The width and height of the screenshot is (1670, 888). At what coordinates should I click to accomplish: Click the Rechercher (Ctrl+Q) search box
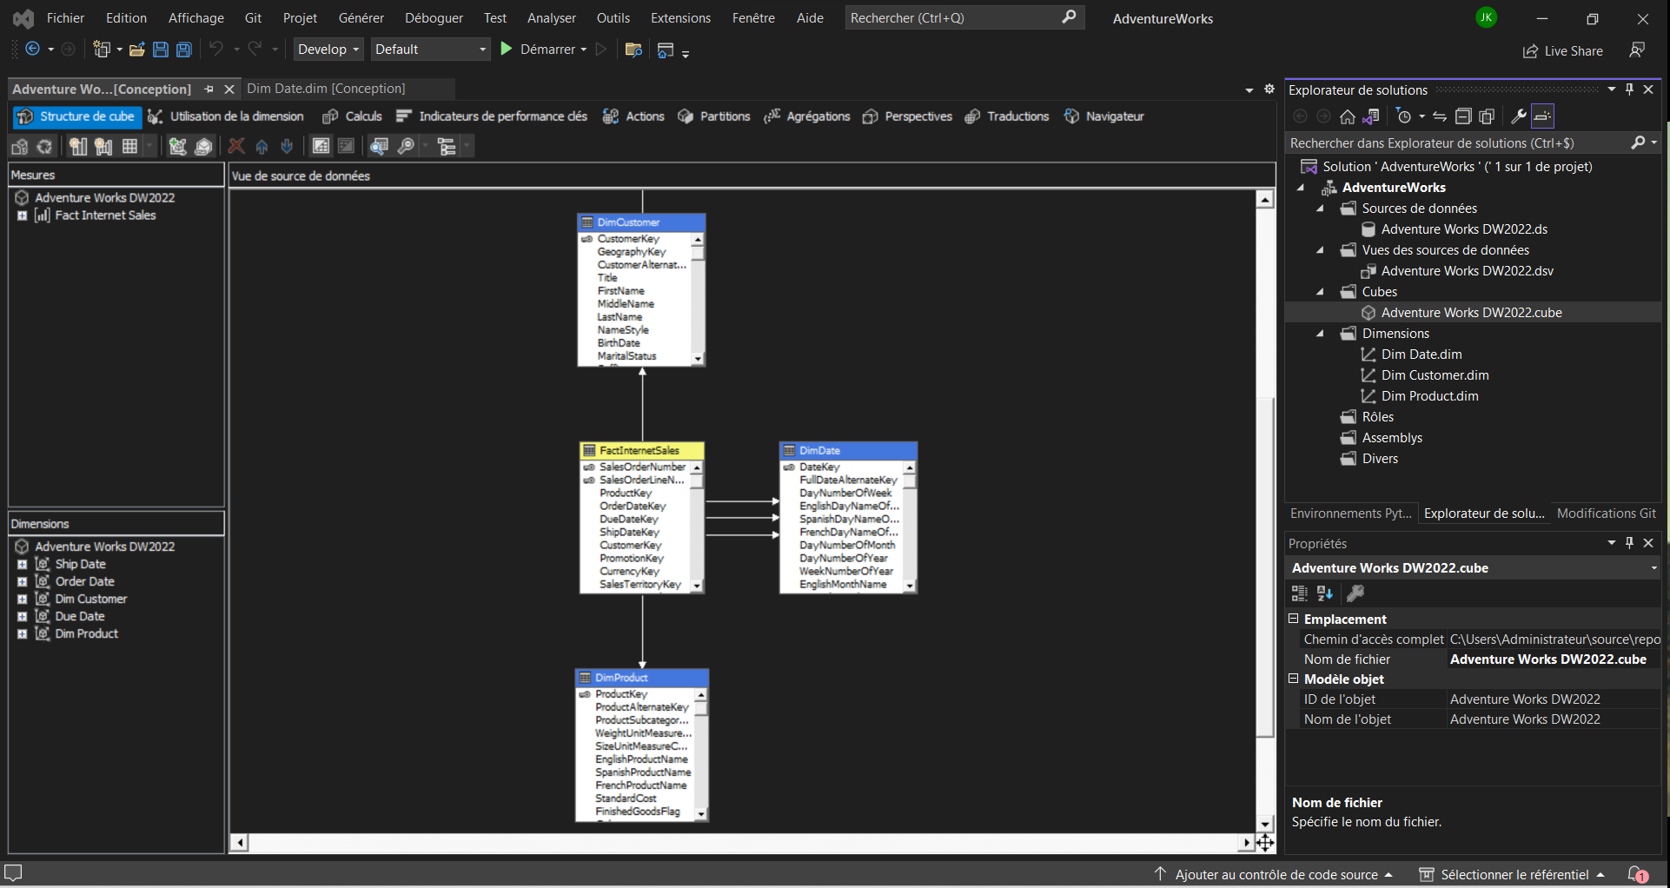pos(964,18)
